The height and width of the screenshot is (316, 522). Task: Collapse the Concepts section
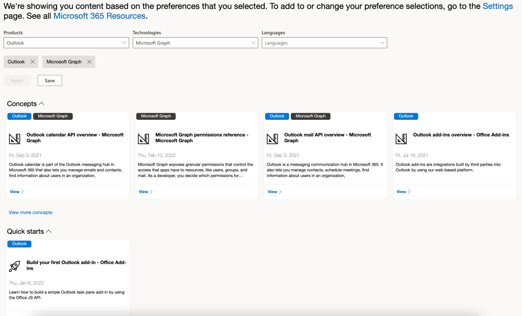[x=41, y=104]
